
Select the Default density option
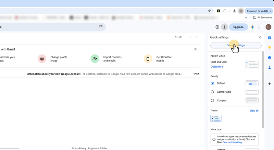(x=212, y=83)
